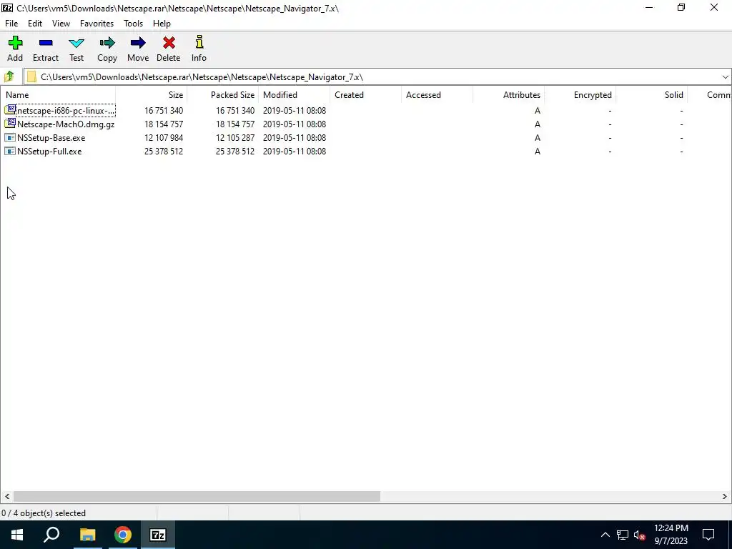Run the Test archive tool
Image resolution: width=732 pixels, height=549 pixels.
coord(76,44)
